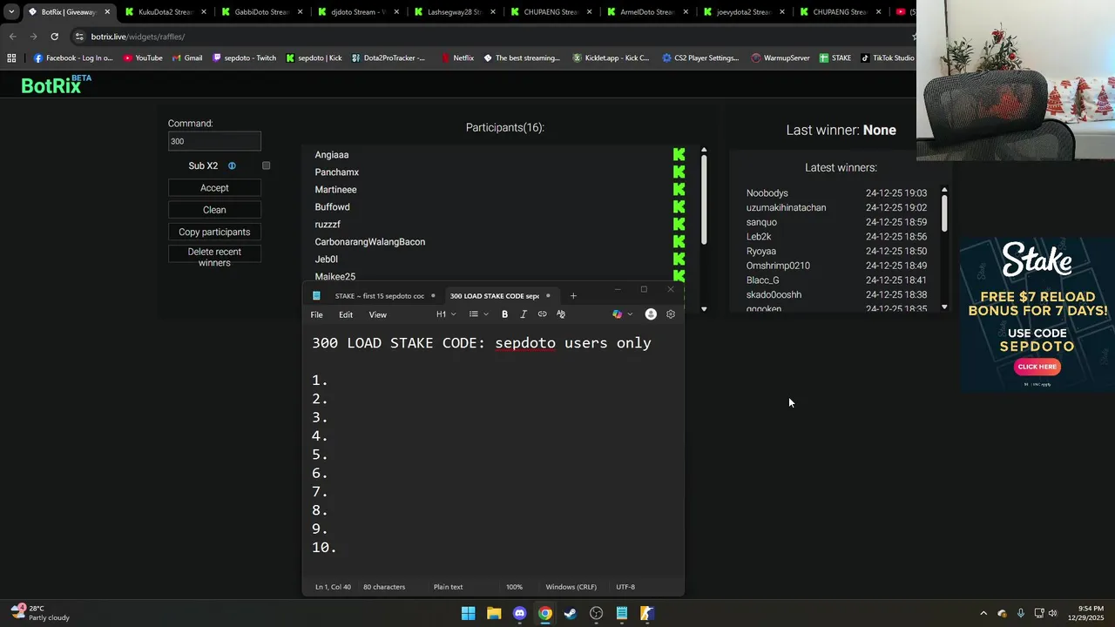Image resolution: width=1115 pixels, height=627 pixels.
Task: Click the Sub X2 info icon
Action: (x=232, y=165)
